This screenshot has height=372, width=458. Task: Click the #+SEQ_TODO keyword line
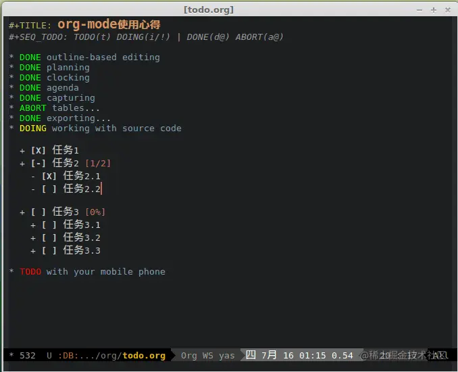coord(146,37)
